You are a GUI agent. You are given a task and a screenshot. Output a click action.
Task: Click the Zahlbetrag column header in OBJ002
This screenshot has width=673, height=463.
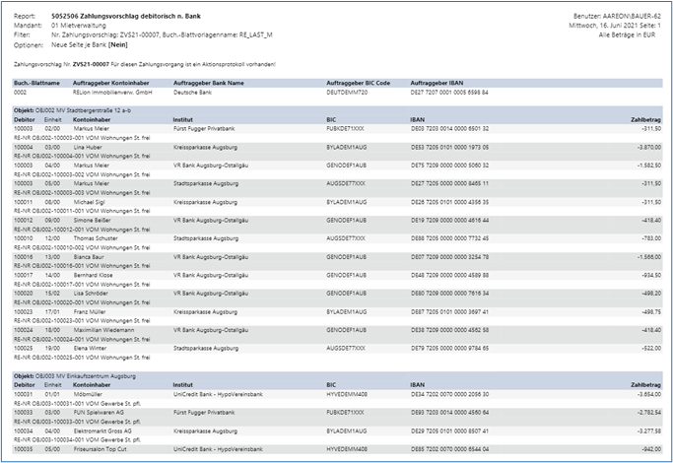tap(644, 119)
